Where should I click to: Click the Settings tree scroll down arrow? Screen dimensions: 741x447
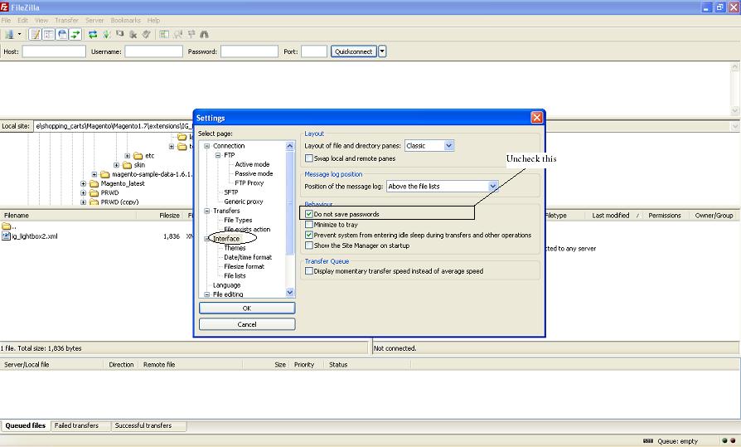coord(290,292)
